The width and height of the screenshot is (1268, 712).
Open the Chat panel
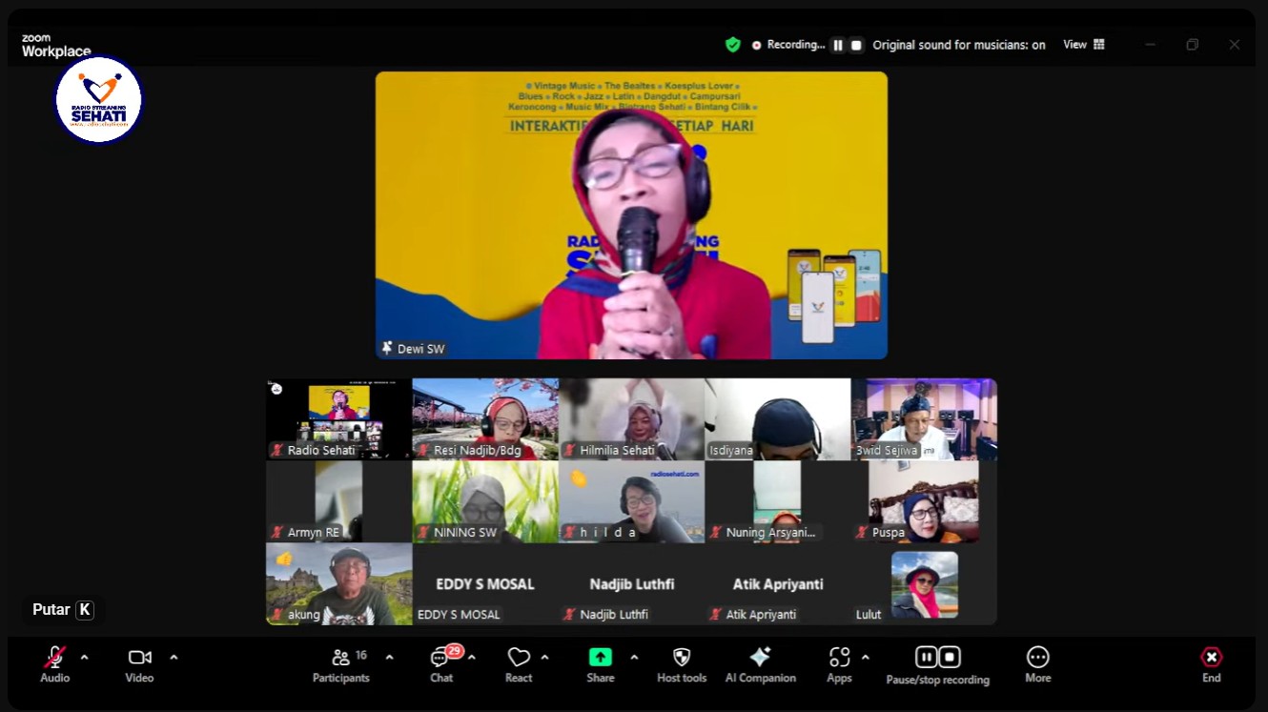coord(441,663)
